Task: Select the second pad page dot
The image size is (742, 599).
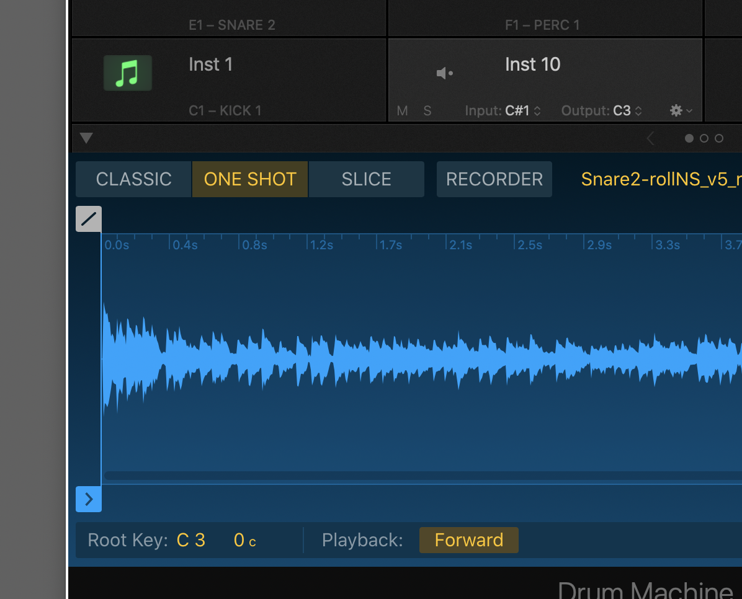Action: click(704, 138)
